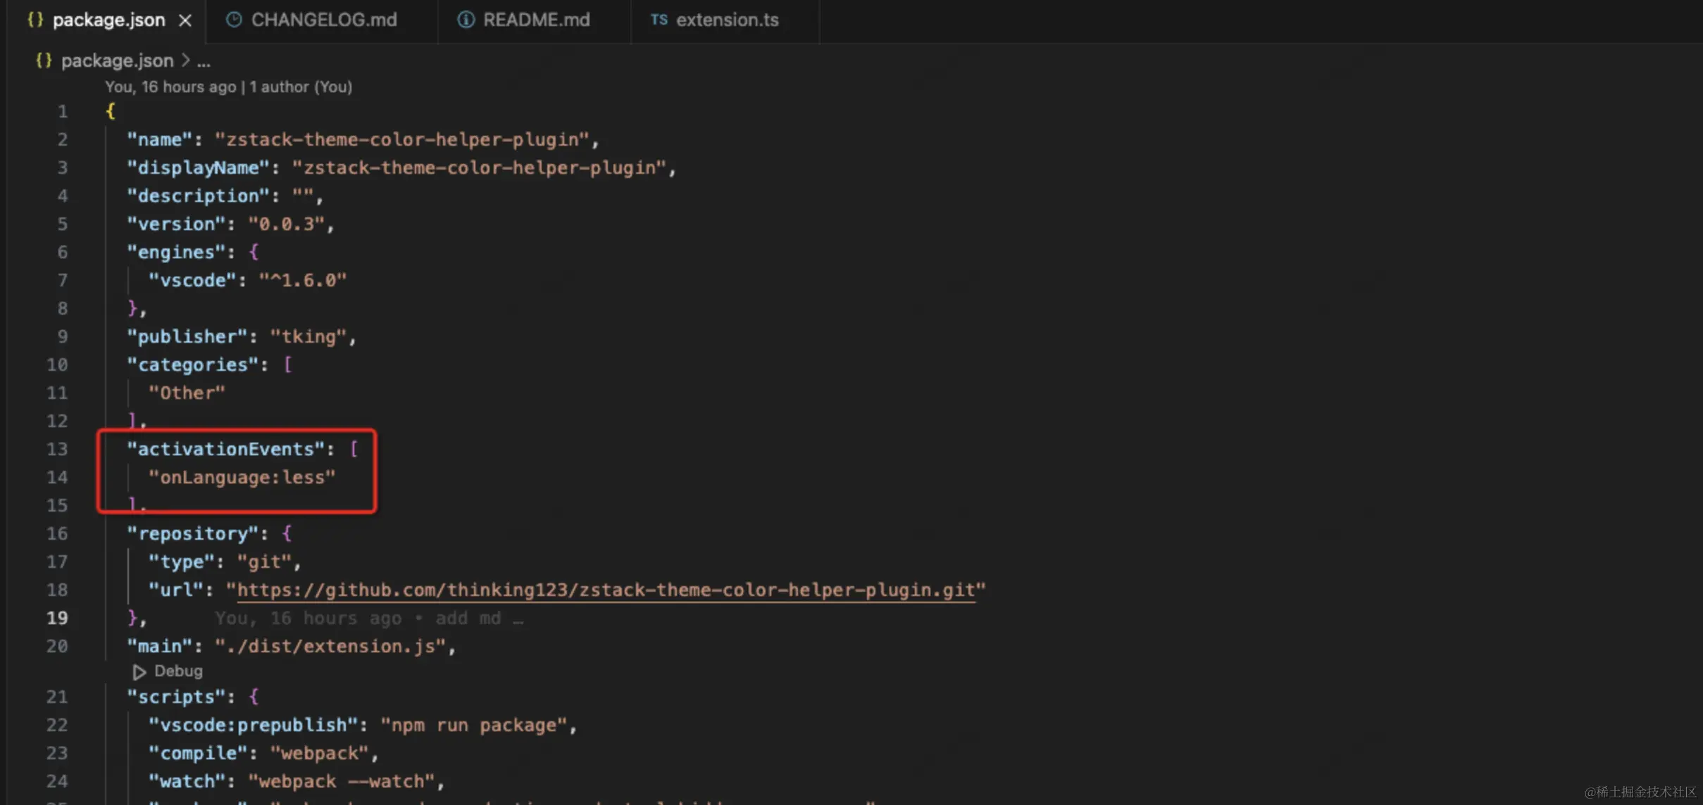Open the GitHub repository URL link

[606, 590]
